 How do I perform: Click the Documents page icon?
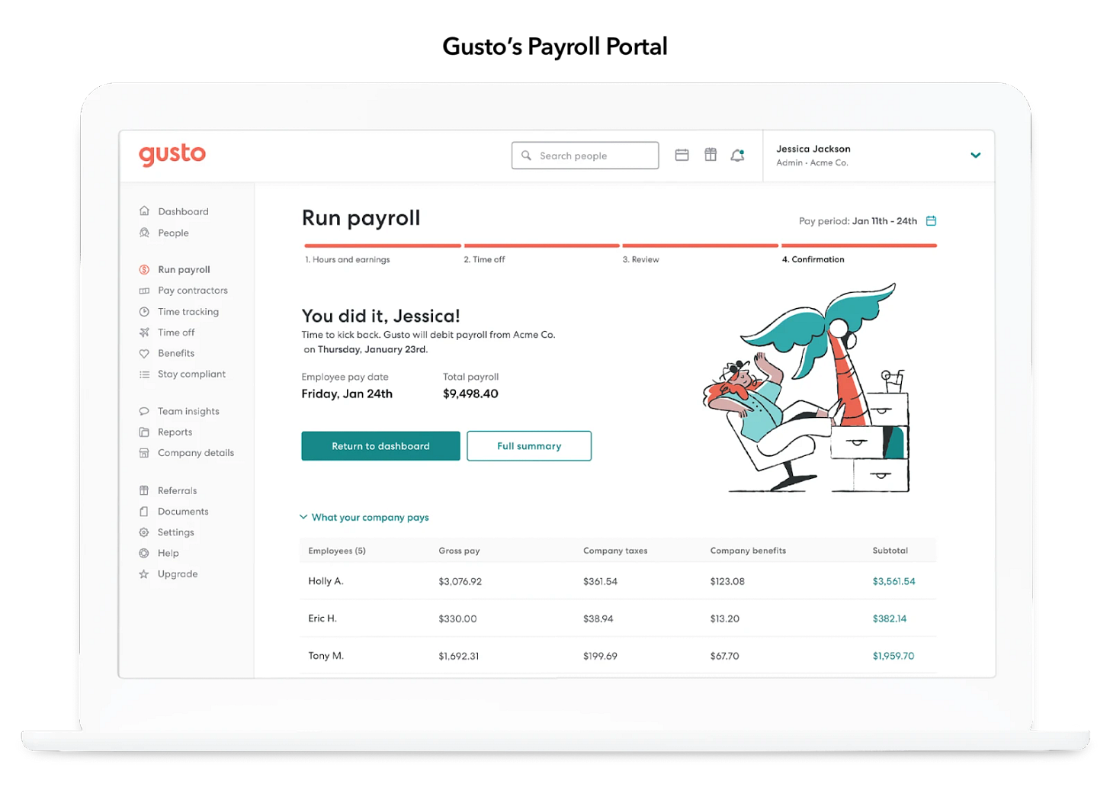pyautogui.click(x=144, y=512)
